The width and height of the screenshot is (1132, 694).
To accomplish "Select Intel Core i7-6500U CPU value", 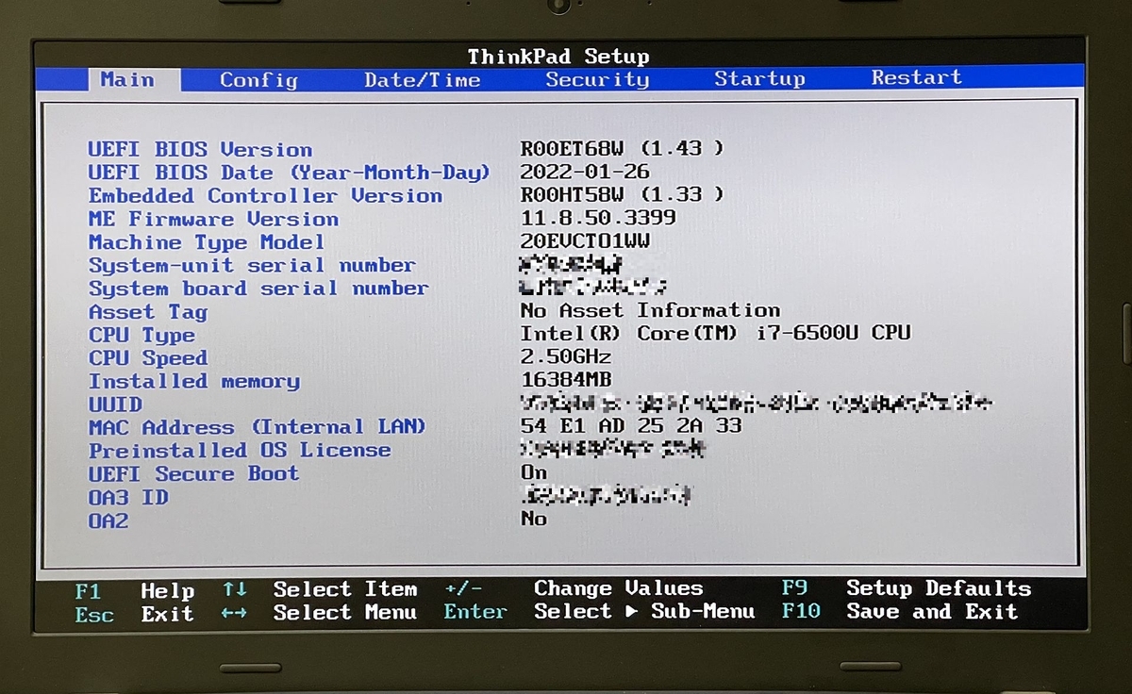I will click(716, 333).
